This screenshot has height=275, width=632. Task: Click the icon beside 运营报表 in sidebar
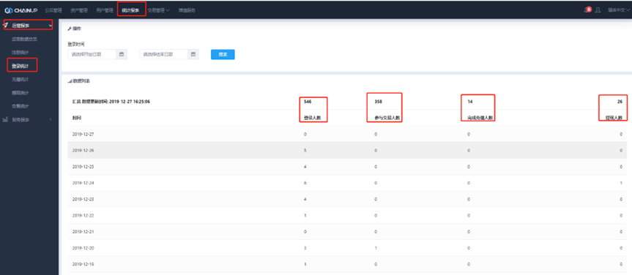(x=5, y=26)
